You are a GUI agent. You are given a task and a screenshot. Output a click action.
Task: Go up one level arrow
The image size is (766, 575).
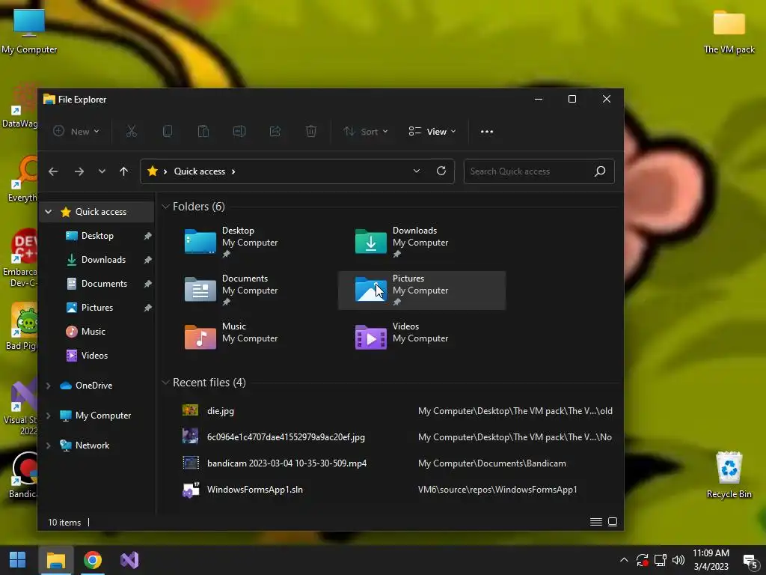point(123,171)
